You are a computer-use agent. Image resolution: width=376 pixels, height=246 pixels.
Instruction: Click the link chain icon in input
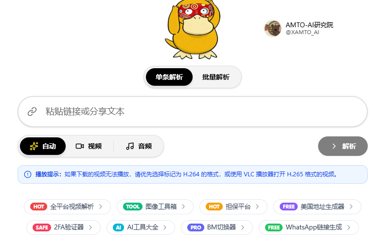[32, 112]
